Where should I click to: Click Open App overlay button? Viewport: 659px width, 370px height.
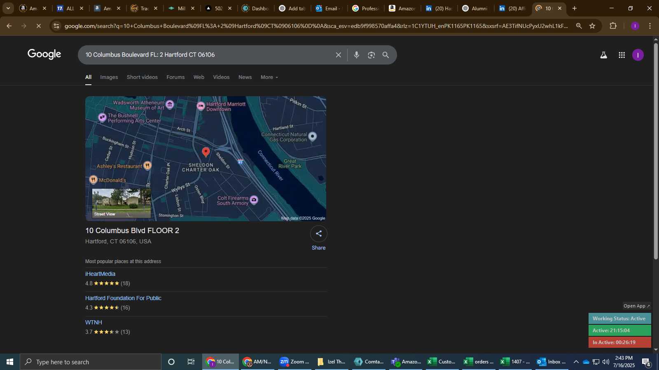[x=636, y=306]
